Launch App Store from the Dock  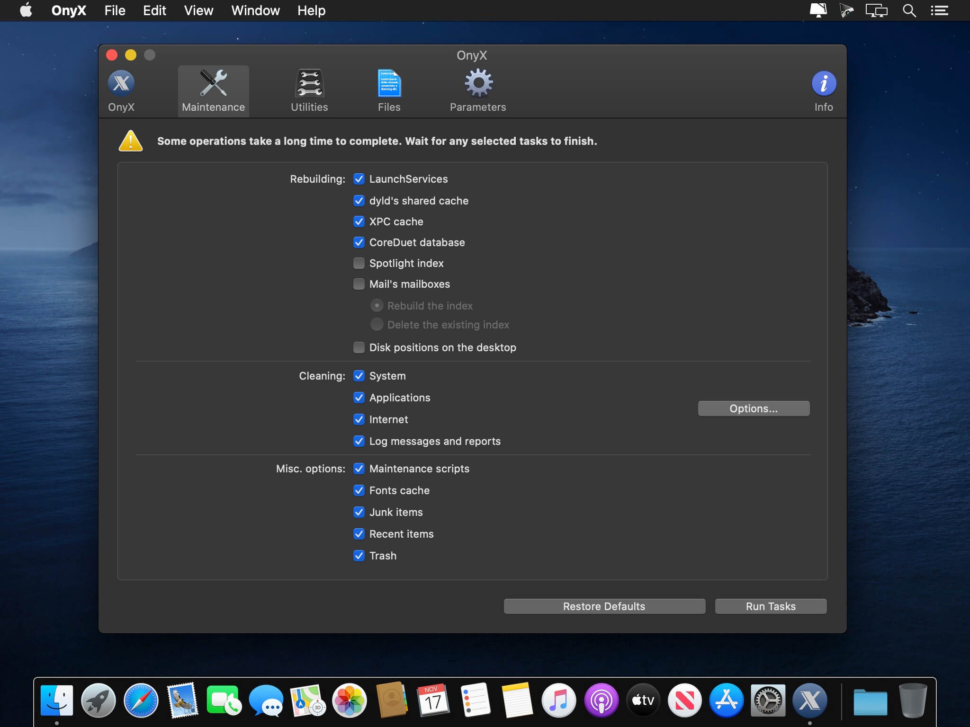(726, 700)
